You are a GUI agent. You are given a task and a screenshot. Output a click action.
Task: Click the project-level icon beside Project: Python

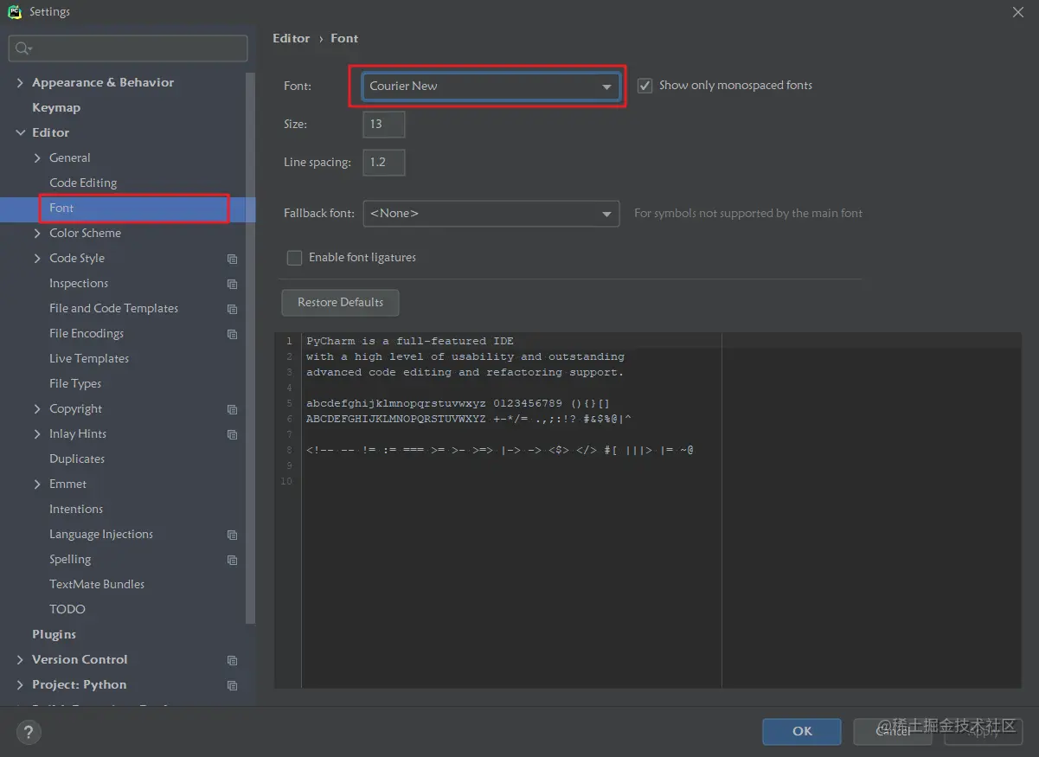tap(232, 685)
